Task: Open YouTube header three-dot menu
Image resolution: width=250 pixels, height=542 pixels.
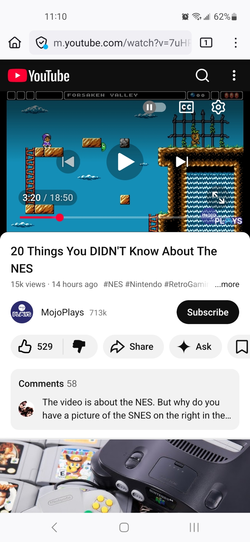Action: coord(234,75)
